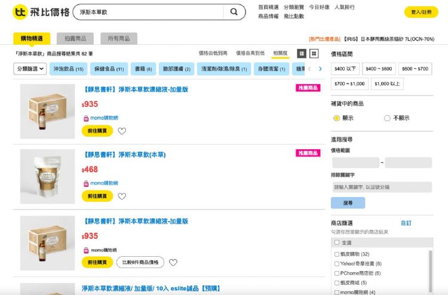Image resolution: width=448 pixels, height=295 pixels.
Task: Favorite the $468 淨斯本草飲(本草) product heart
Action: (x=122, y=196)
